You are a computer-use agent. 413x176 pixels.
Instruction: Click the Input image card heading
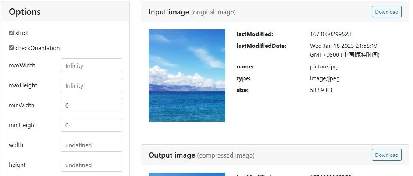click(192, 12)
